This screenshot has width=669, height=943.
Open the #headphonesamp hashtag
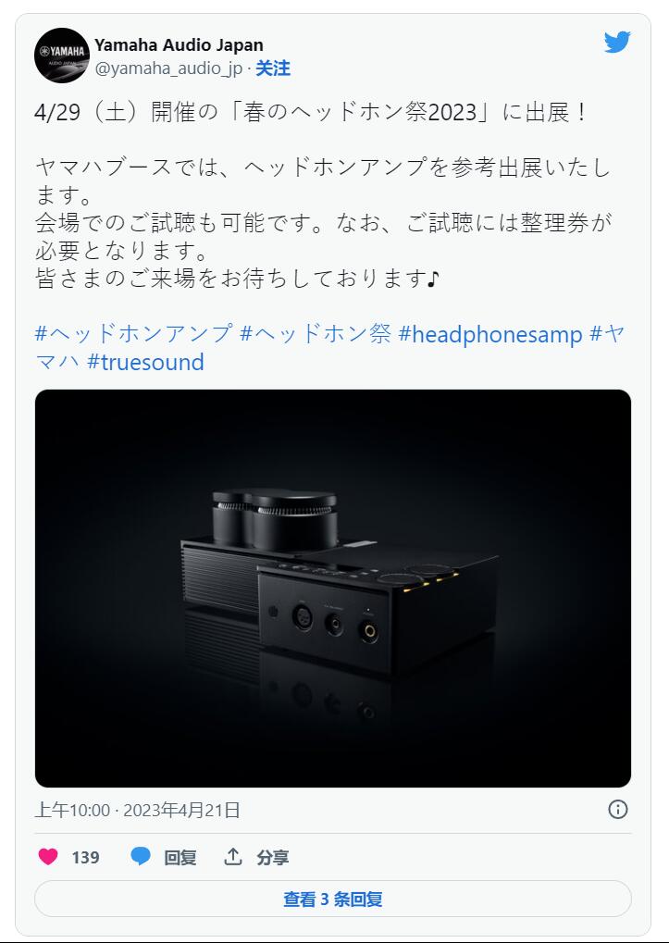point(490,334)
